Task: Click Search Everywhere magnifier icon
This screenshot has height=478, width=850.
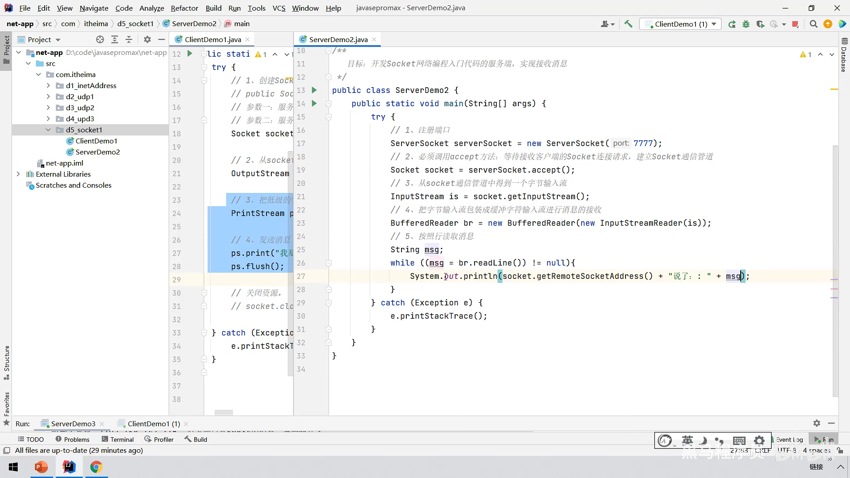Action: (x=813, y=24)
